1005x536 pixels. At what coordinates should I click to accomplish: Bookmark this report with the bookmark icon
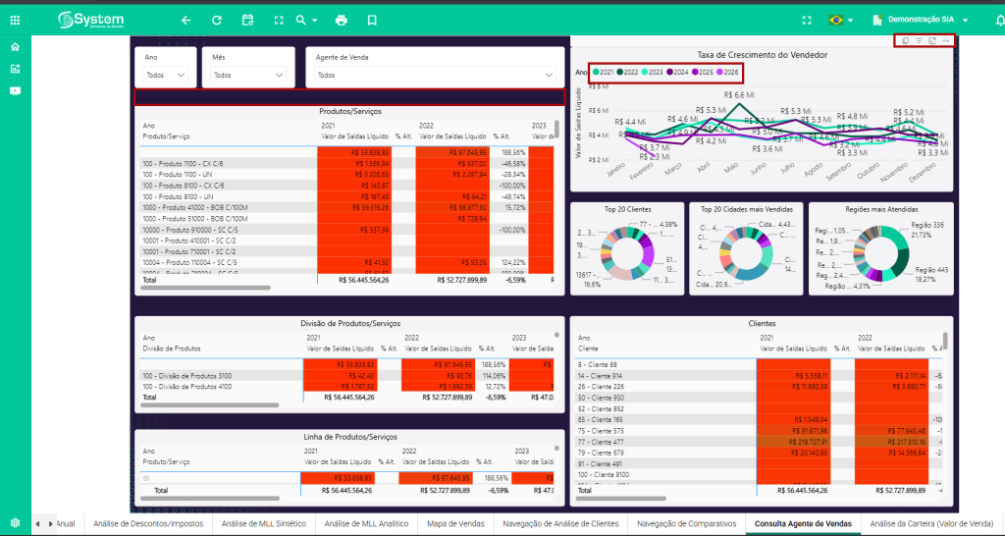pos(371,20)
